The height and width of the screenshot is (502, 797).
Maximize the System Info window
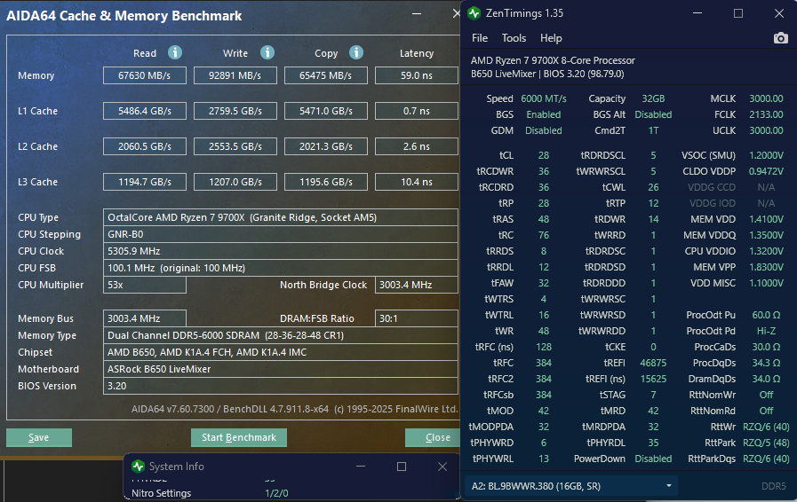click(x=402, y=466)
